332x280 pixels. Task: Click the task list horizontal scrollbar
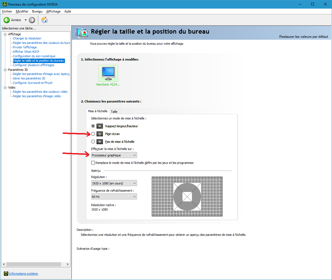click(x=36, y=264)
